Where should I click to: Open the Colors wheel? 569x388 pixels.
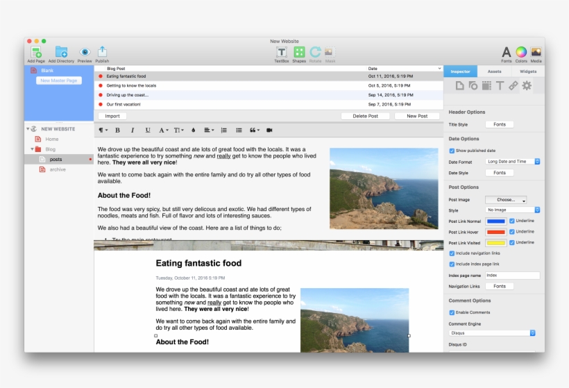521,52
